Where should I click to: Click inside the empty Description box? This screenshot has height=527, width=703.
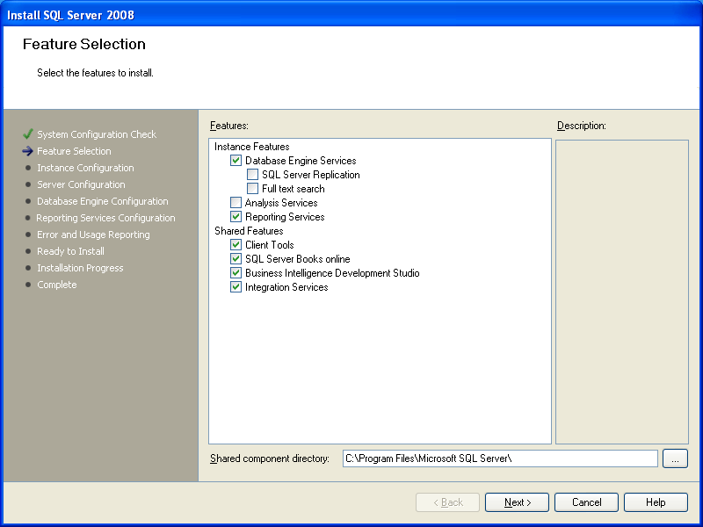(622, 292)
